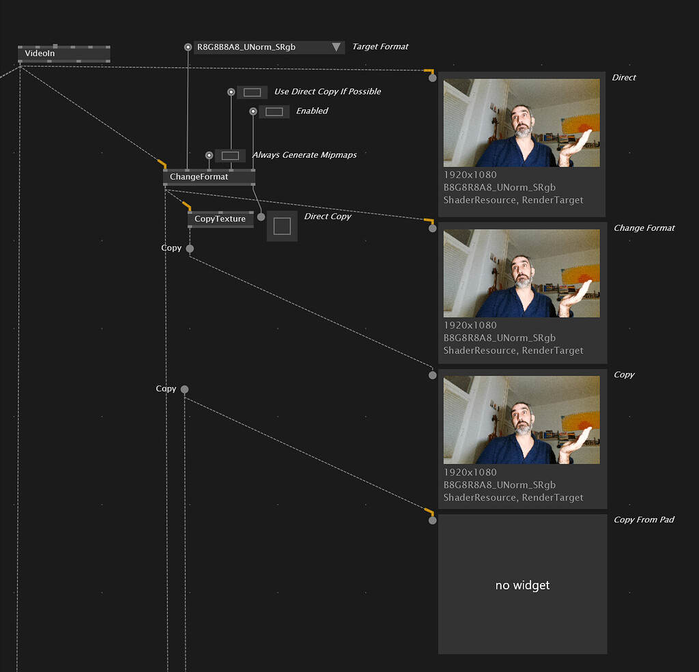699x672 pixels.
Task: Click the Change Format preview image
Action: click(522, 273)
